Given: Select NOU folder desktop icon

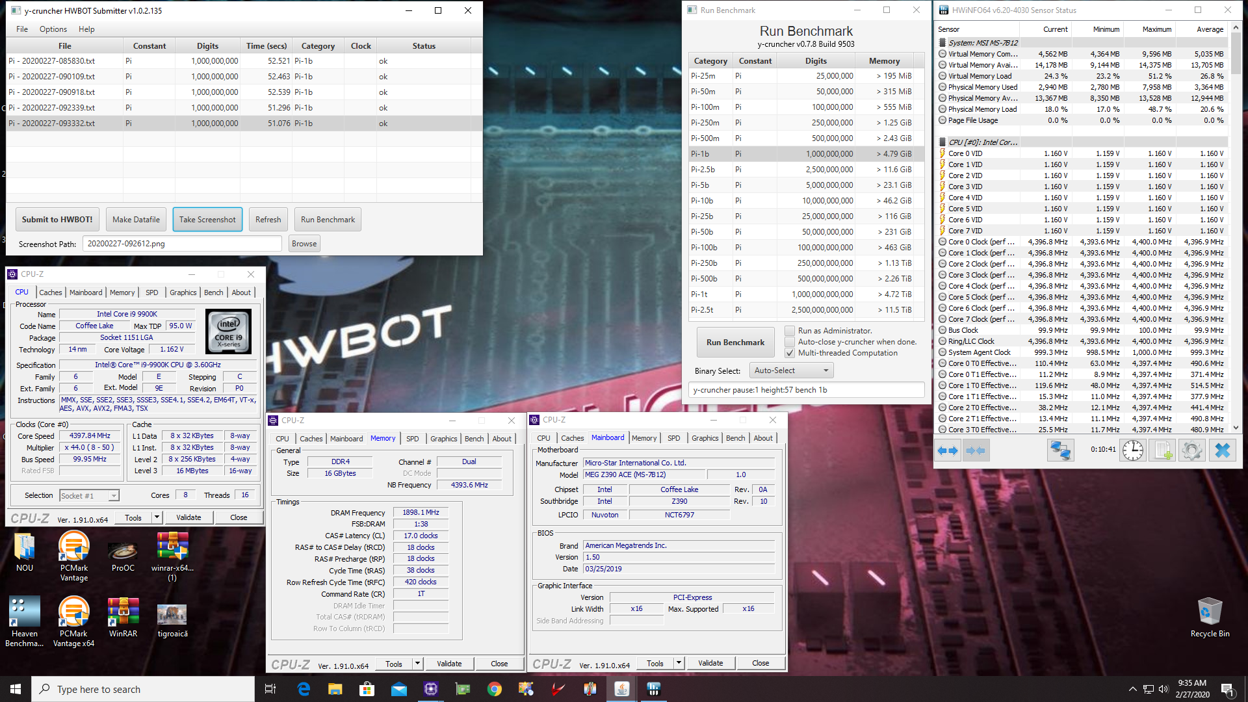Looking at the screenshot, I should click(x=25, y=552).
